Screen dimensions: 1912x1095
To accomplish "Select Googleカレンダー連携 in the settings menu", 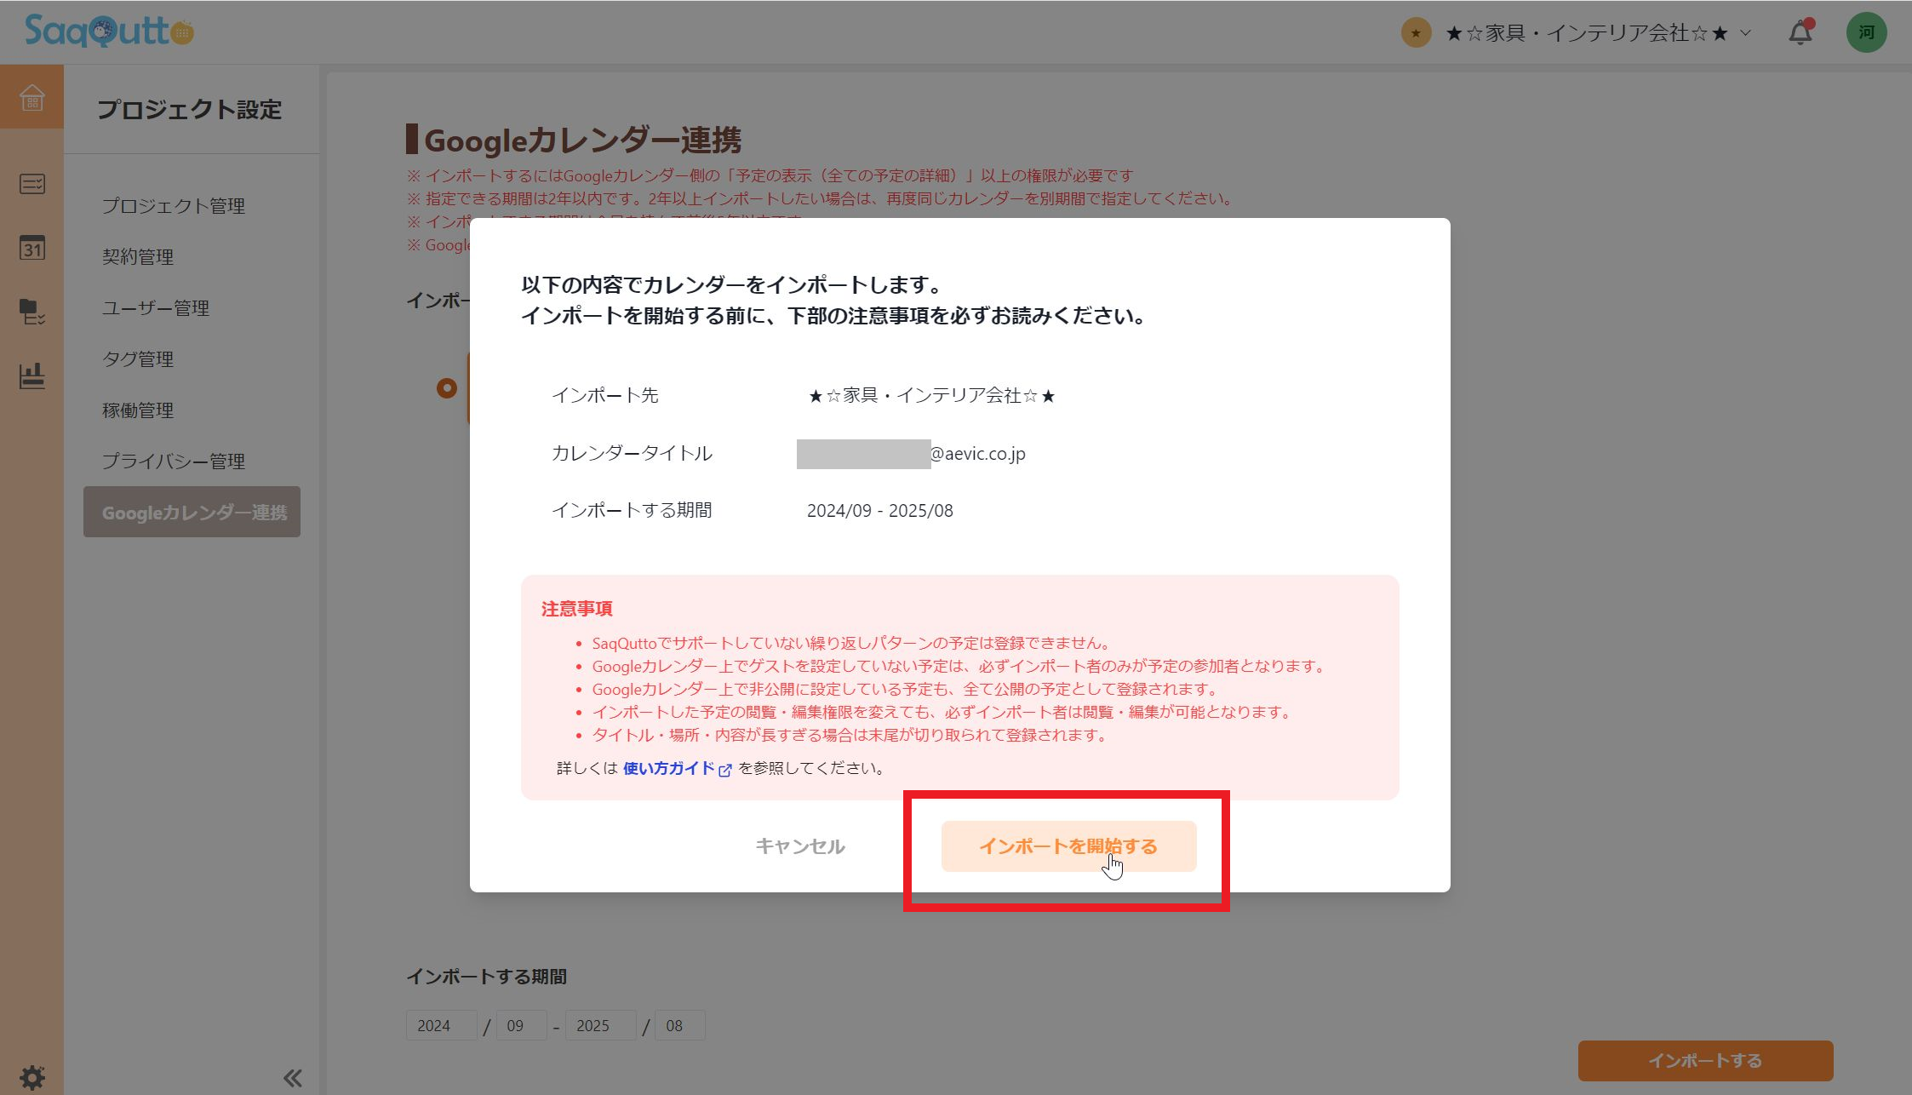I will point(192,512).
